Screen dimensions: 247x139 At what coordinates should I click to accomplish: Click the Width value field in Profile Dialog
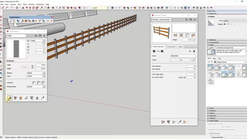coord(41,65)
